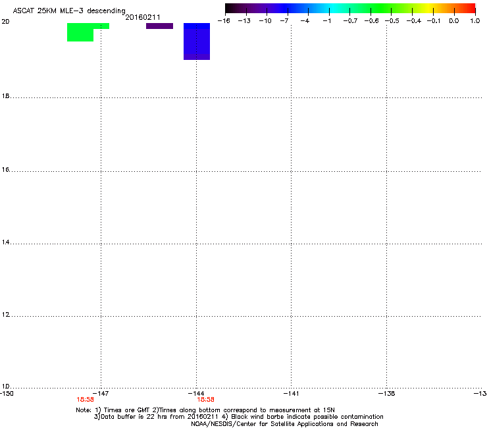487x428 pixels.
Task: Click the -0.6 color scale label
Action: coord(371,21)
